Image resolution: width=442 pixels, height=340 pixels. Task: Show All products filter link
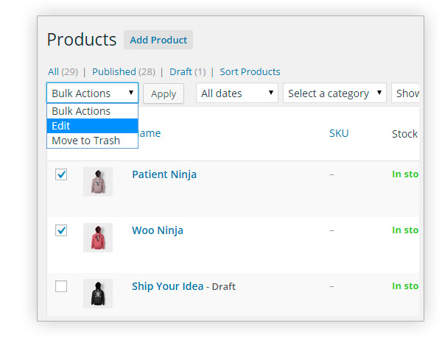[x=53, y=71]
